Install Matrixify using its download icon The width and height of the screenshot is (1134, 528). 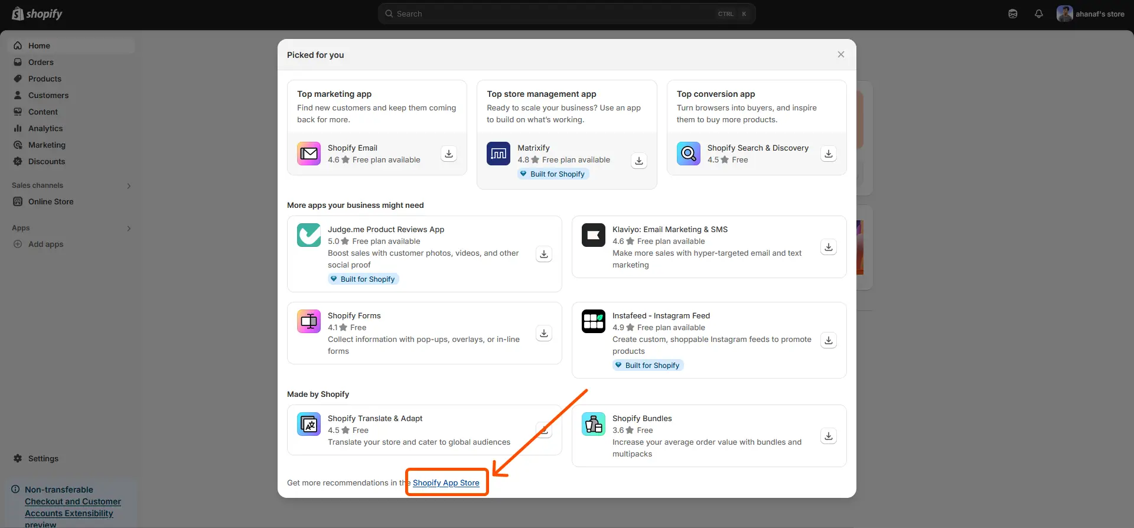pos(639,161)
